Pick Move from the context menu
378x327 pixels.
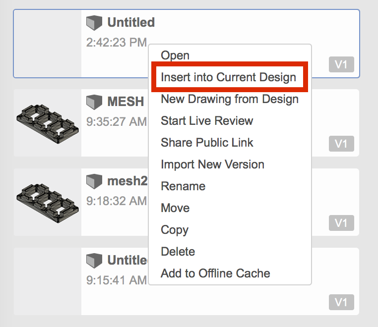(175, 208)
